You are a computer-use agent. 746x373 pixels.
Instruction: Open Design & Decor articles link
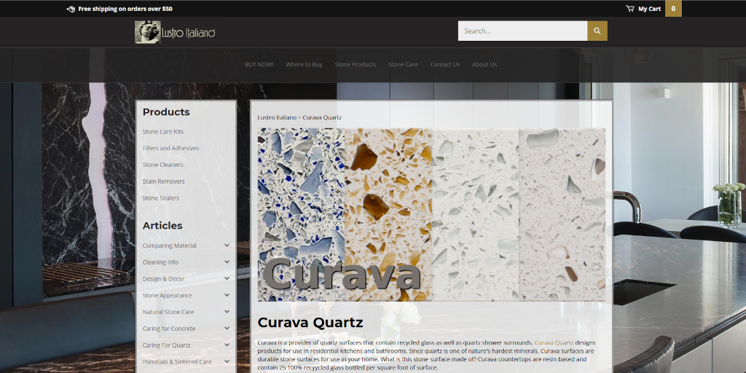pyautogui.click(x=163, y=279)
